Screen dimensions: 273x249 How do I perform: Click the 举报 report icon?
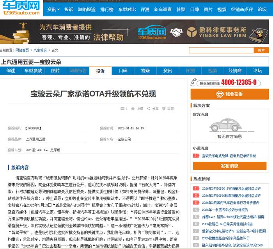[x=164, y=109]
